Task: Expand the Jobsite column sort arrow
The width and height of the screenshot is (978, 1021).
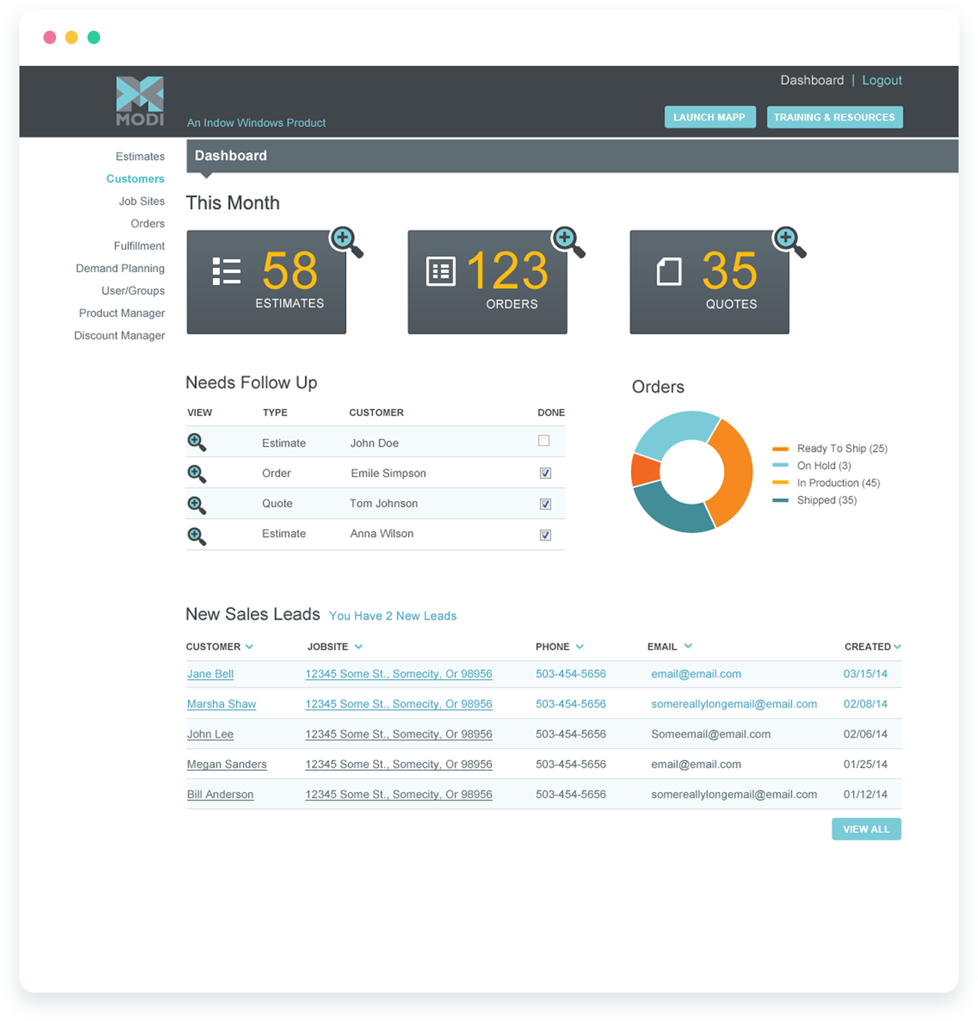Action: pyautogui.click(x=358, y=646)
